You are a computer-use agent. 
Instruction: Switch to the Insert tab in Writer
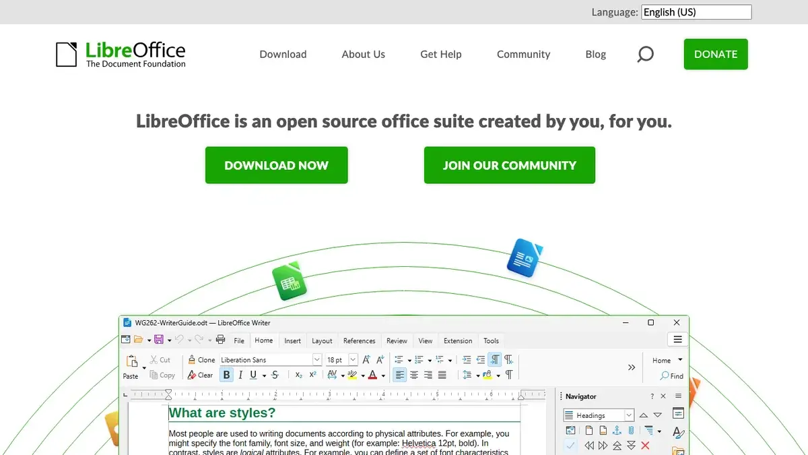292,340
